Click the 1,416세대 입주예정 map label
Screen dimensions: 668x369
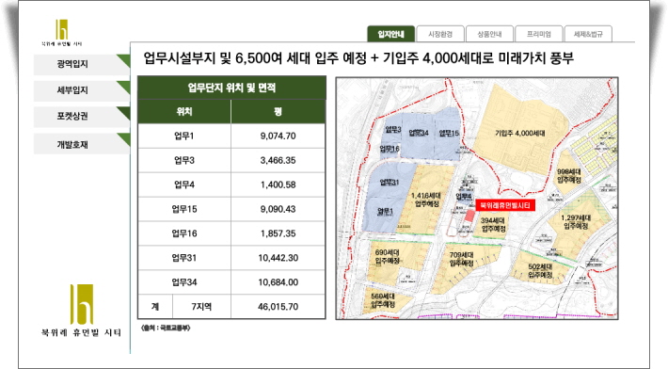pos(425,200)
